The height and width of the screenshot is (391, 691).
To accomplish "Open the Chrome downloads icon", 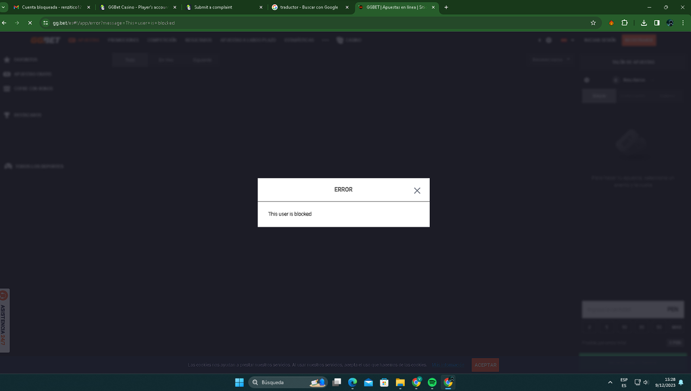I will (644, 23).
